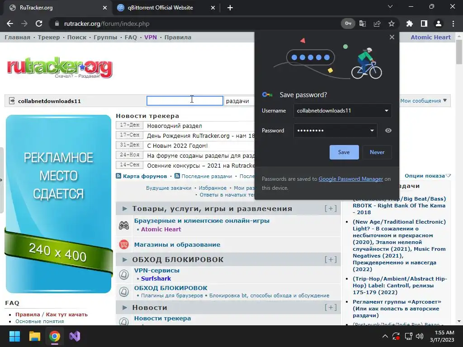This screenshot has height=347, width=463.
Task: Toggle [+] for Новости category
Action: tap(331, 307)
